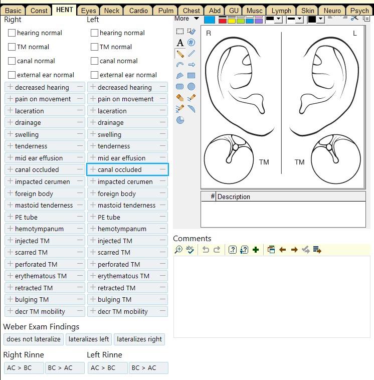The width and height of the screenshot is (374, 380).
Task: Open the More dropdown menu
Action: 186,19
